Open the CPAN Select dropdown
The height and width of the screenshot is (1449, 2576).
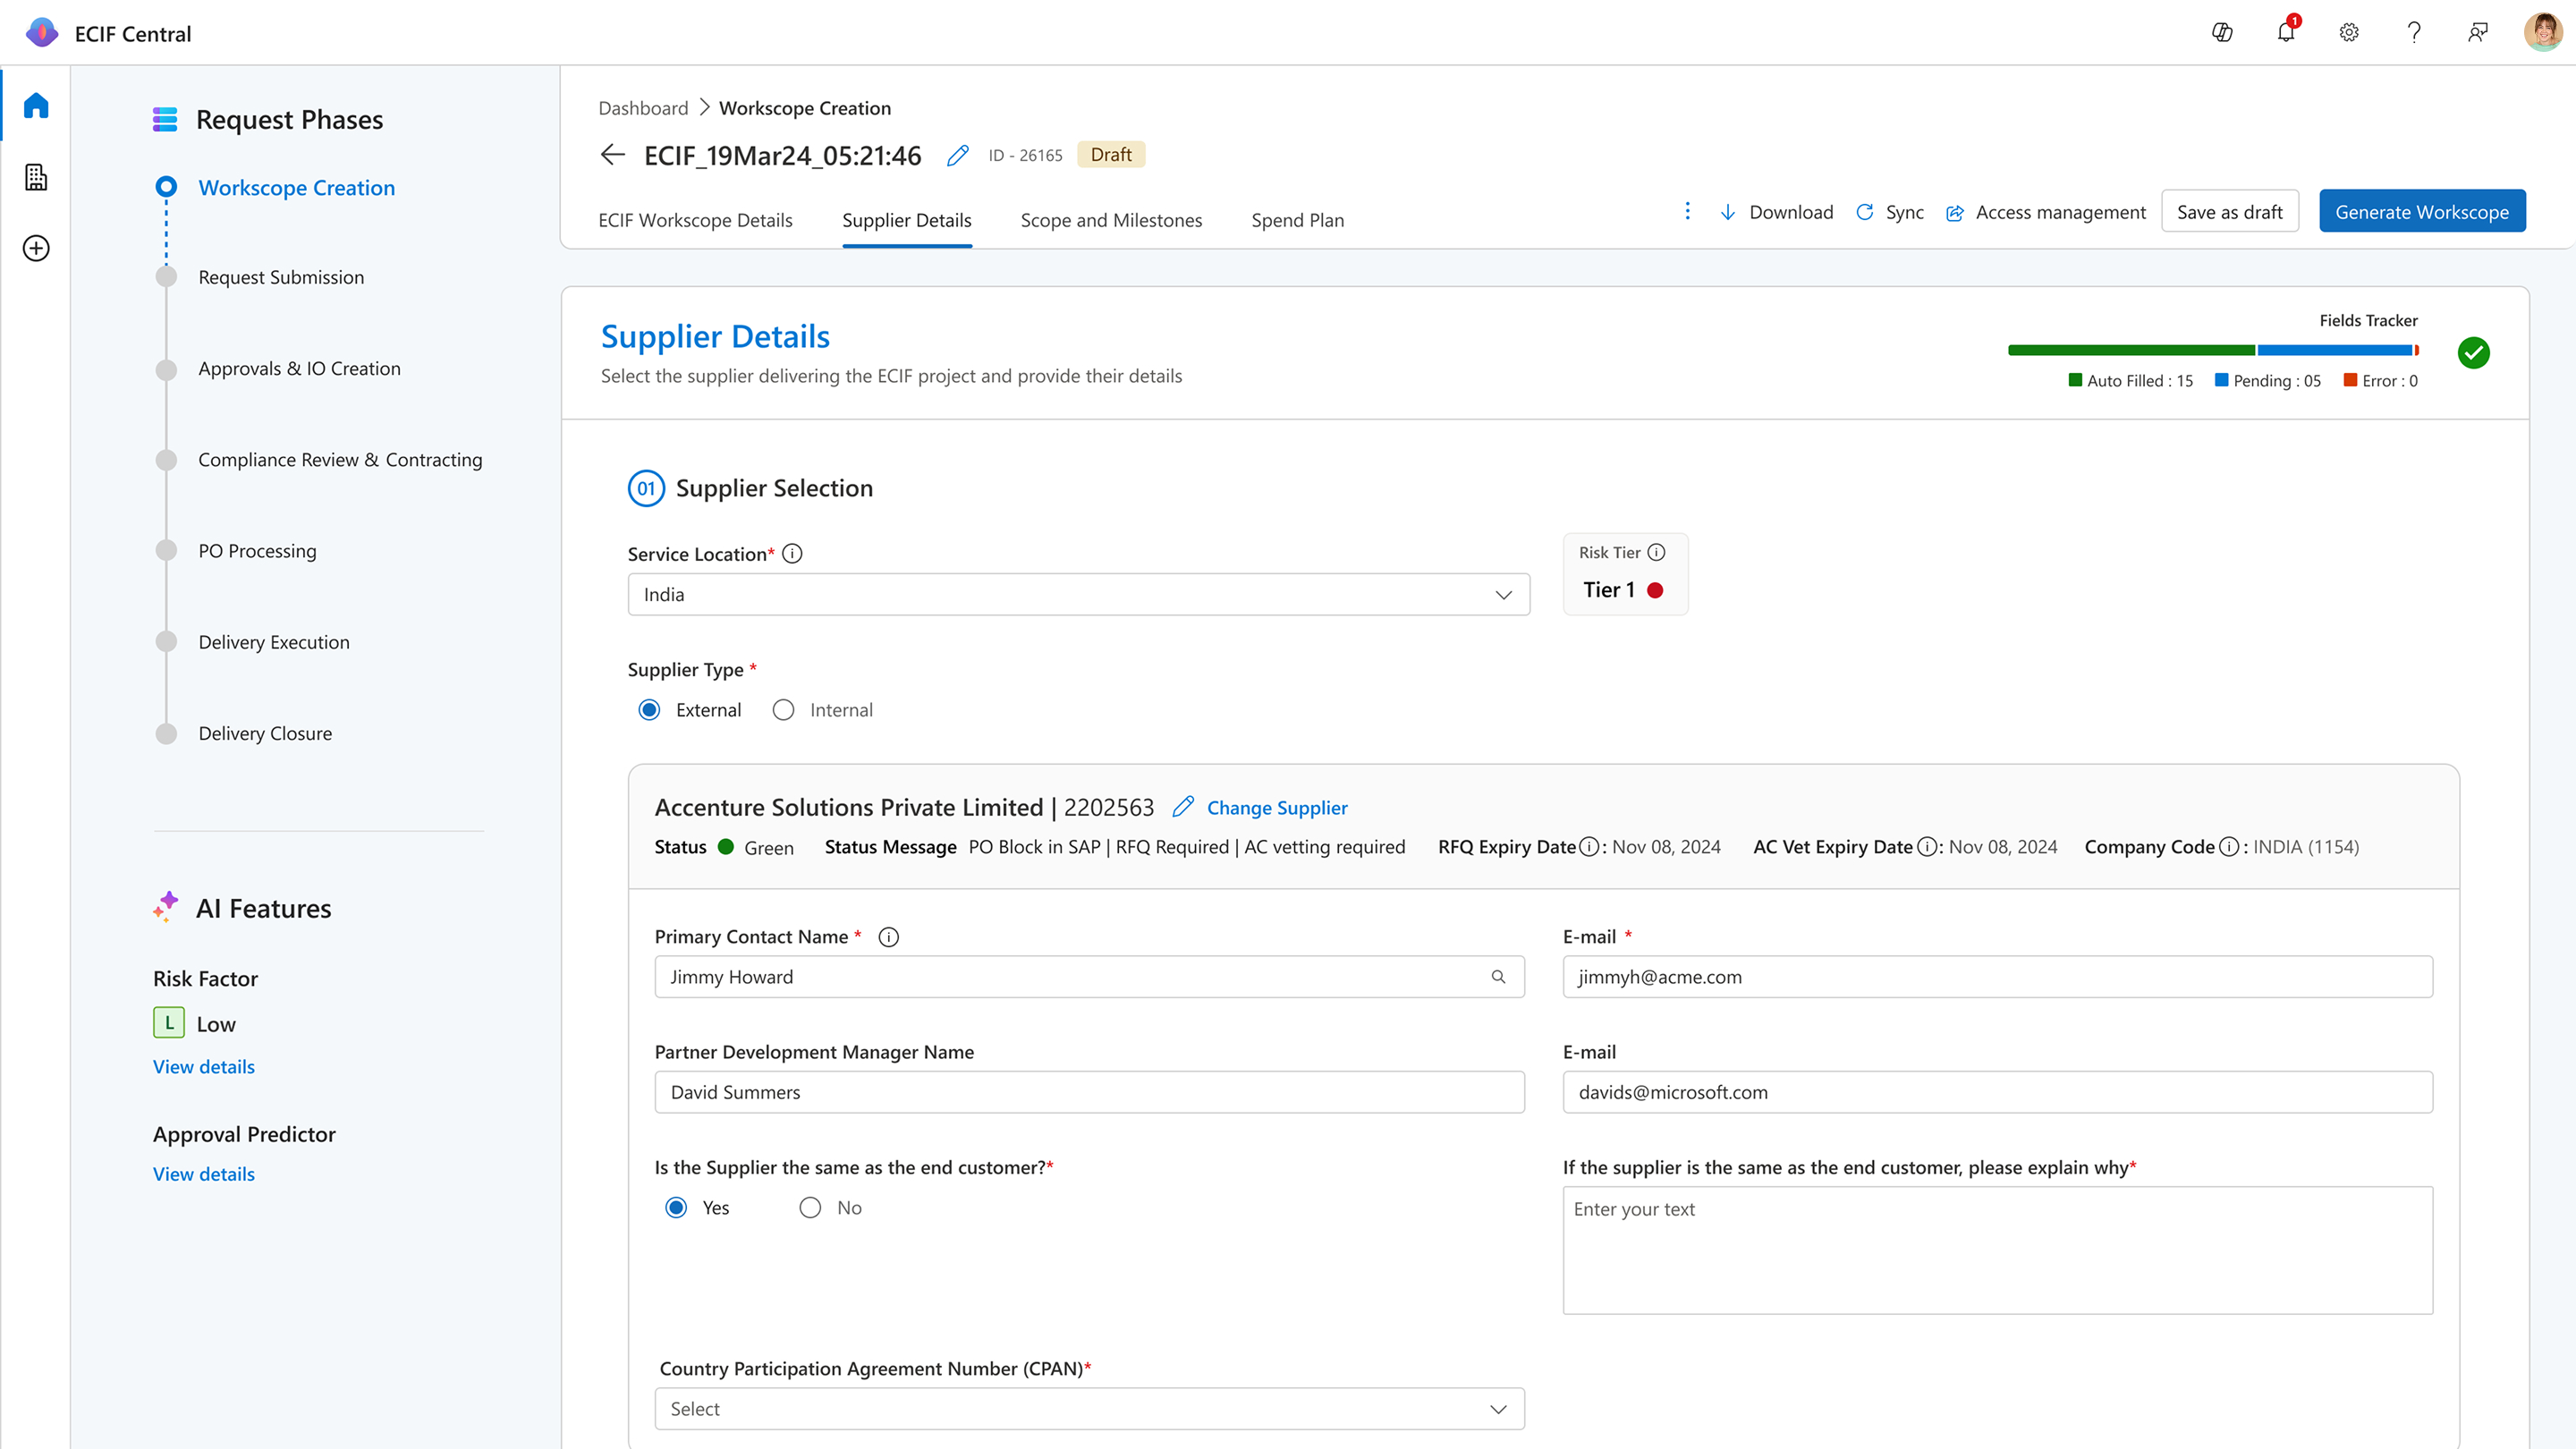[x=1089, y=1409]
